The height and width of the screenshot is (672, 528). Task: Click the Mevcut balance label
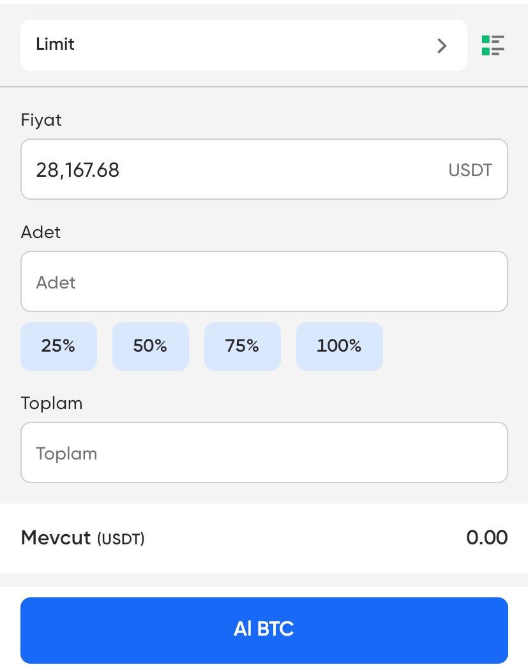point(56,538)
